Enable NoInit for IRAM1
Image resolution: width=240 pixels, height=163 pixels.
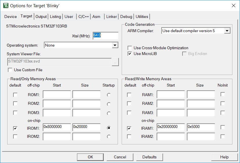tap(223, 127)
